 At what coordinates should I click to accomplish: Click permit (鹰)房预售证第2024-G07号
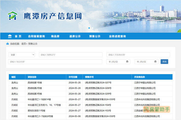tap(98, 82)
